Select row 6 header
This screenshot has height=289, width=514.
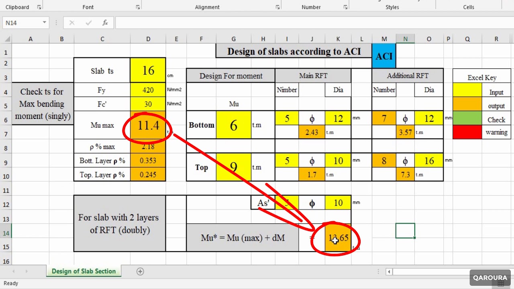(6, 120)
